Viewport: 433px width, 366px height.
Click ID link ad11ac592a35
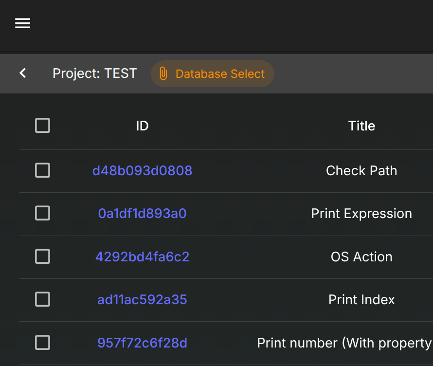click(x=142, y=300)
